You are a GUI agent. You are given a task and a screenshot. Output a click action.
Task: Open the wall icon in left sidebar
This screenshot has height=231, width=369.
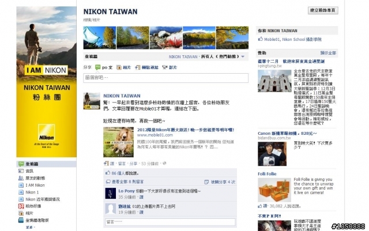click(x=21, y=164)
